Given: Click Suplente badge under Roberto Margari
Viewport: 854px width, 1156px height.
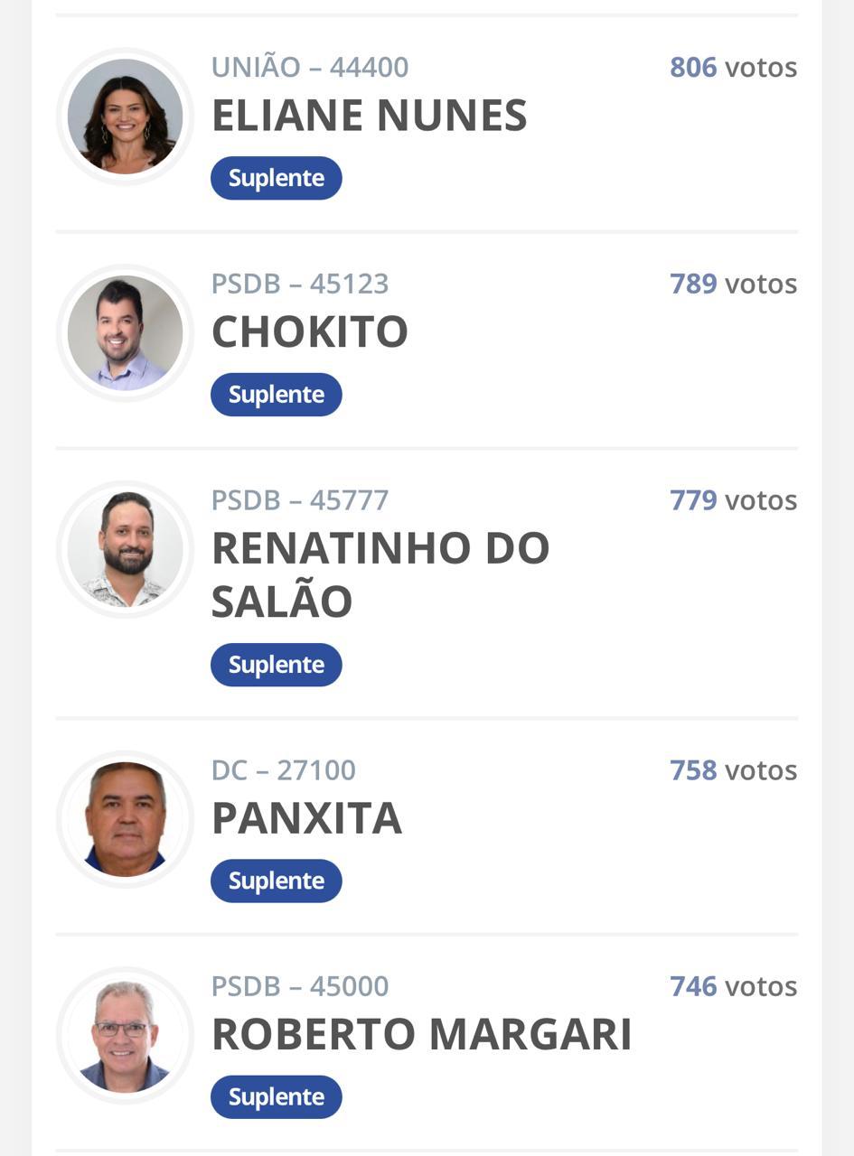Looking at the screenshot, I should point(277,1096).
